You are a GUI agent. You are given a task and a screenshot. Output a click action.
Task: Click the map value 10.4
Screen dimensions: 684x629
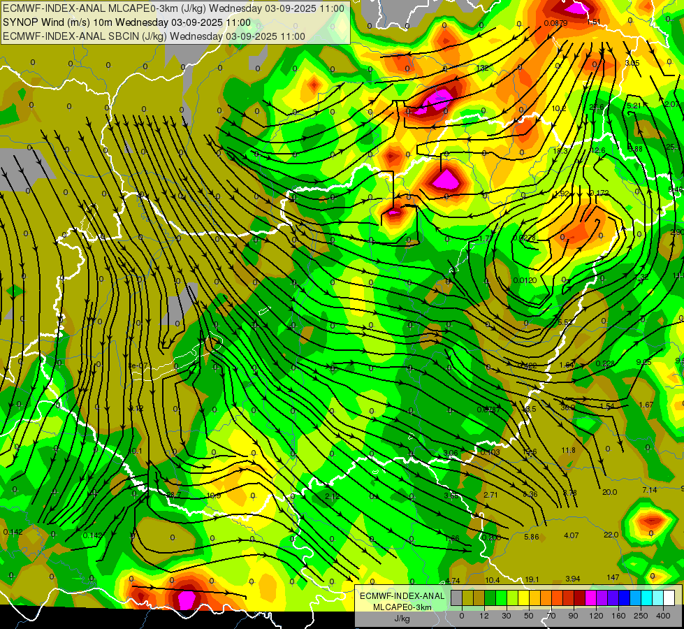click(492, 579)
